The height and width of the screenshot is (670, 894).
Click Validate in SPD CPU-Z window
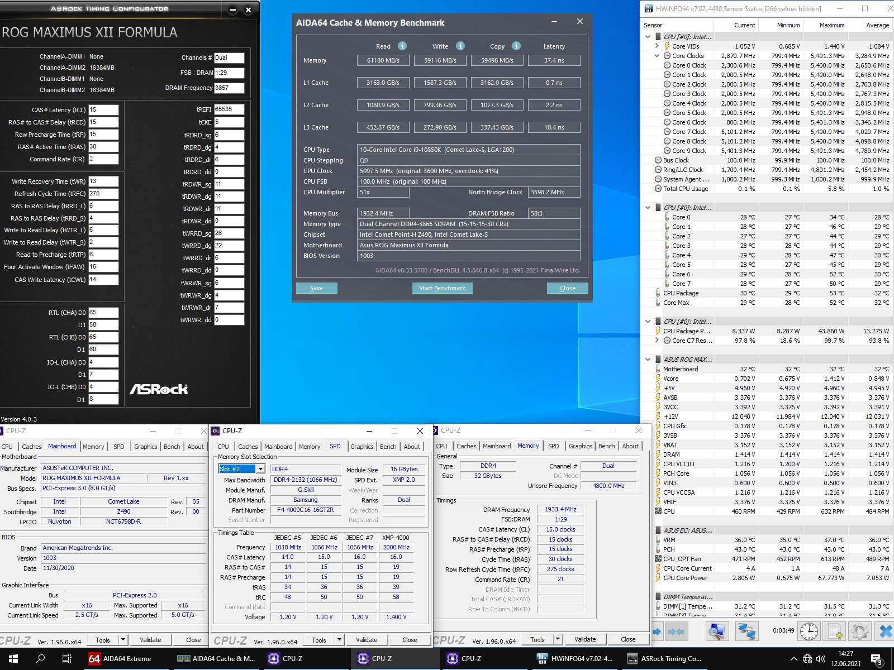pos(367,640)
